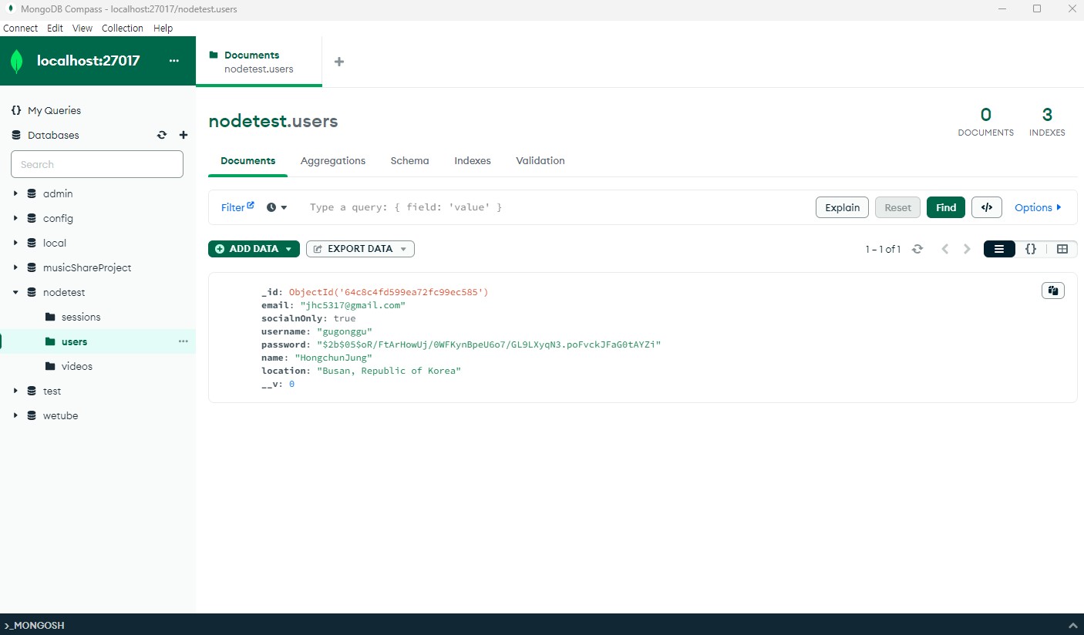Image resolution: width=1084 pixels, height=635 pixels.
Task: Select the Documents sub-tab
Action: coord(247,160)
